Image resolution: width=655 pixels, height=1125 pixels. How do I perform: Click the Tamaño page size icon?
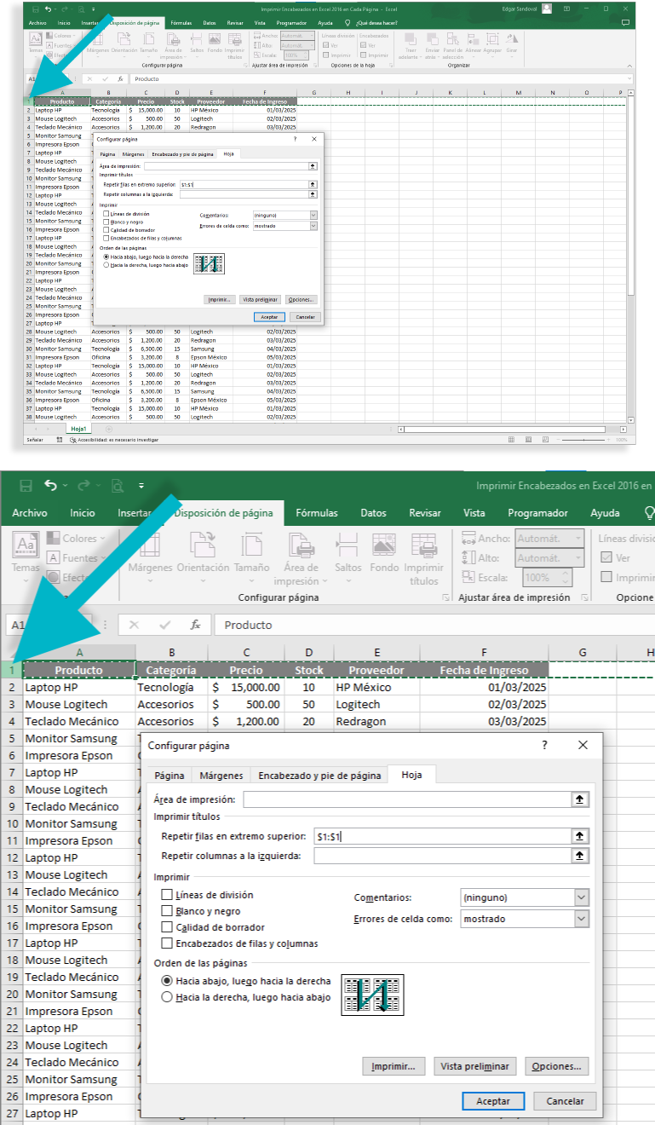click(251, 551)
